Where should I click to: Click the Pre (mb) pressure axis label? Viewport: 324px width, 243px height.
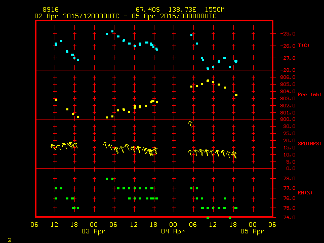[310, 94]
